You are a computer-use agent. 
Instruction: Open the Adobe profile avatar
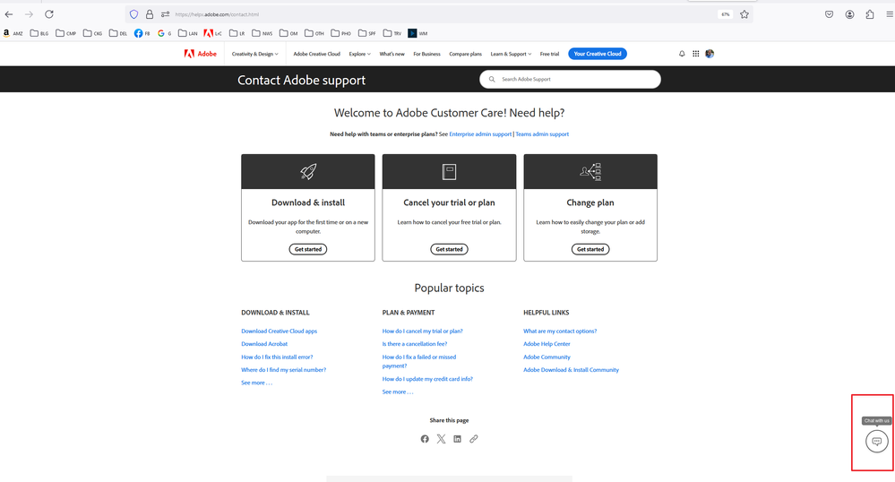710,54
